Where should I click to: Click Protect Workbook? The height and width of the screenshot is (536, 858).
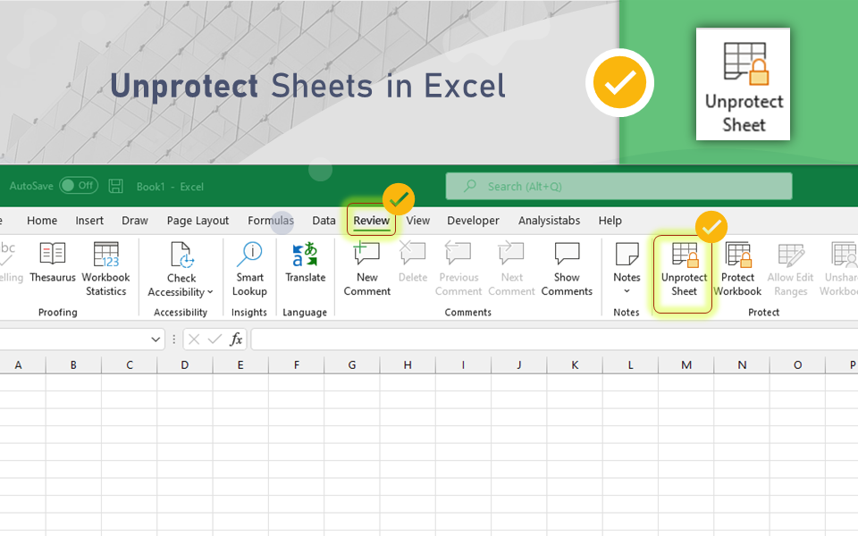[737, 269]
